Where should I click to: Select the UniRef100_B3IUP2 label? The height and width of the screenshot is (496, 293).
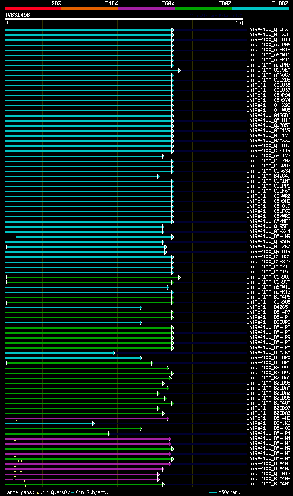pyautogui.click(x=268, y=323)
